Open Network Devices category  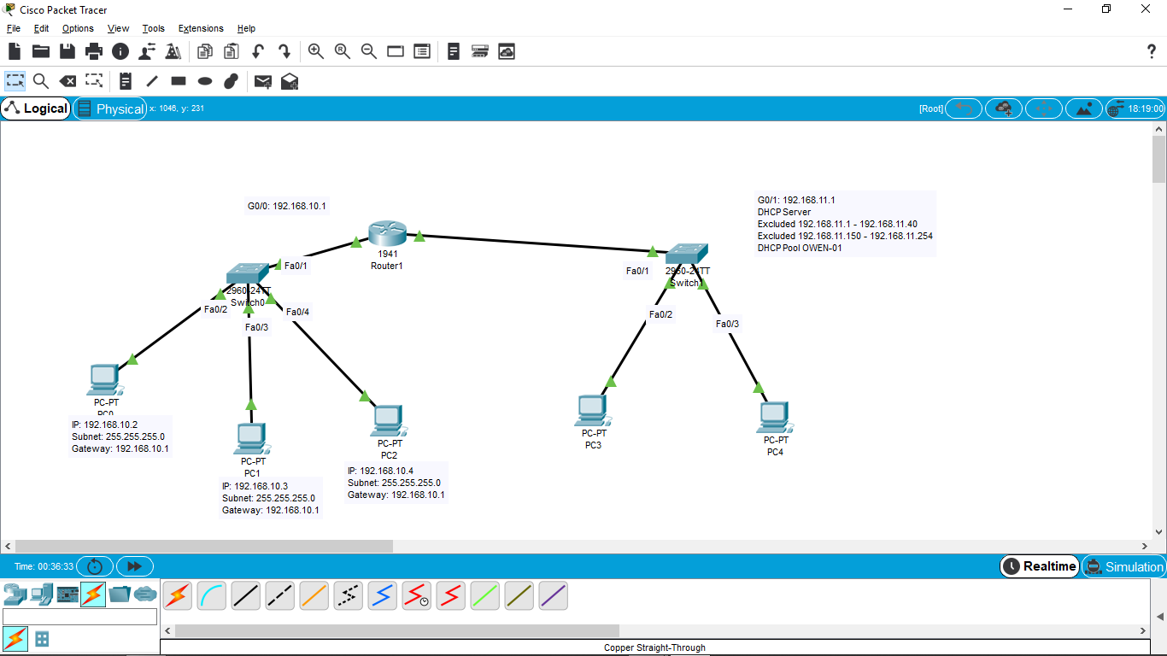[x=15, y=594]
